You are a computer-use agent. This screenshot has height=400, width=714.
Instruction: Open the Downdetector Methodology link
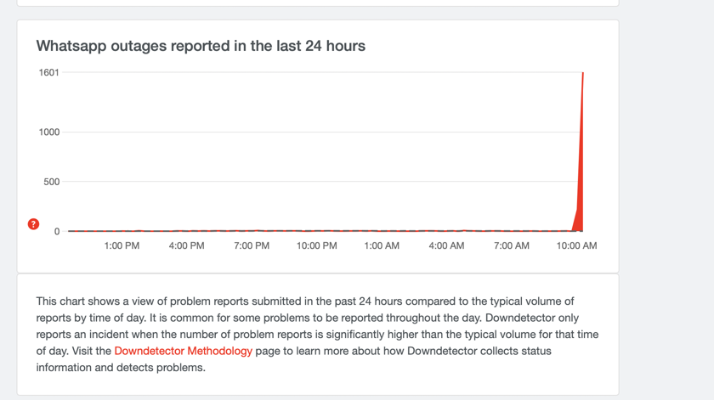pos(183,351)
